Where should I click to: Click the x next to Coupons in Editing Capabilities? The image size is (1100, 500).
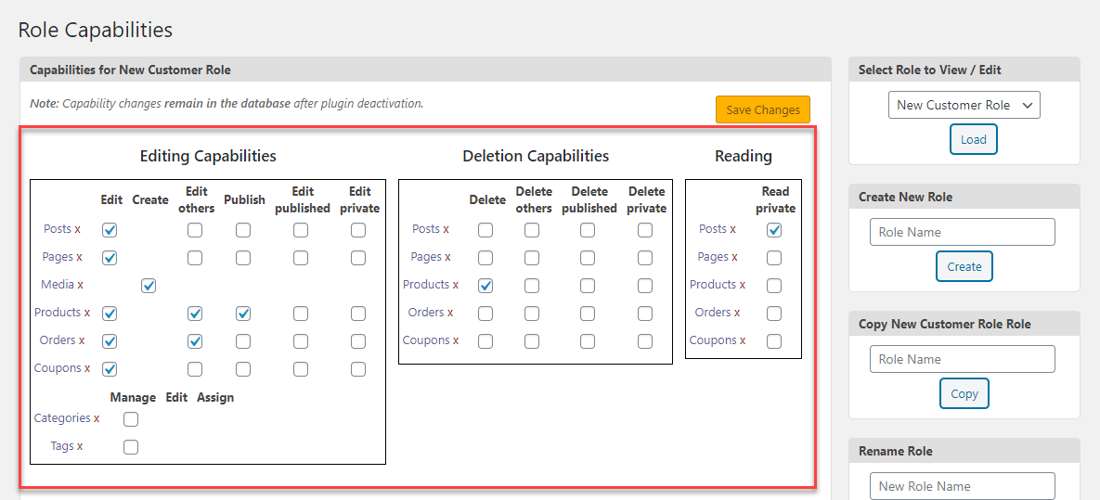tap(87, 369)
